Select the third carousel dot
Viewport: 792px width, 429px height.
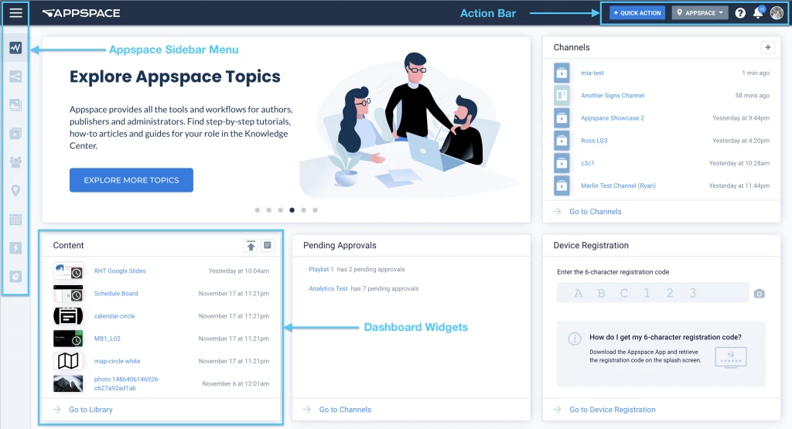point(280,210)
